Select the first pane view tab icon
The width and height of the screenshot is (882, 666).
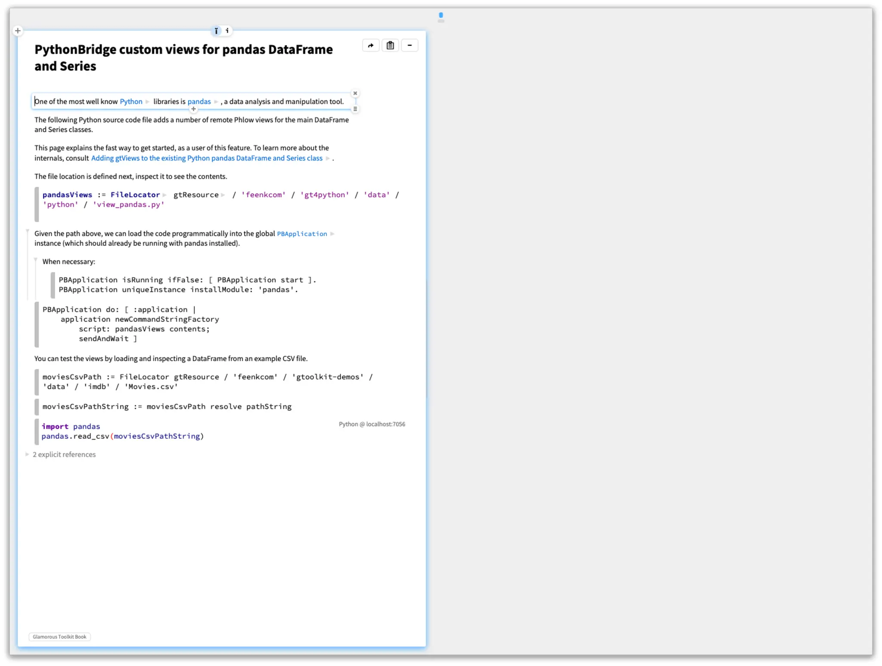[x=216, y=31]
